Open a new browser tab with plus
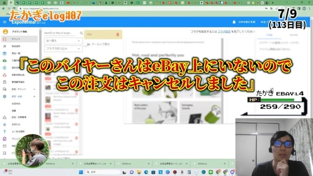Viewport: 313px width, 176px height. [x=273, y=3]
